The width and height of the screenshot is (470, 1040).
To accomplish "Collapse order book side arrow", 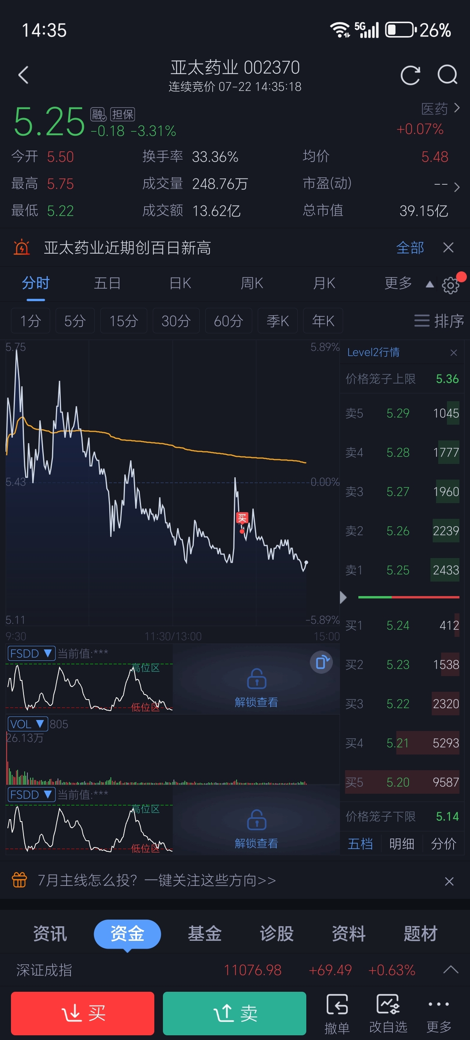I will [x=343, y=597].
